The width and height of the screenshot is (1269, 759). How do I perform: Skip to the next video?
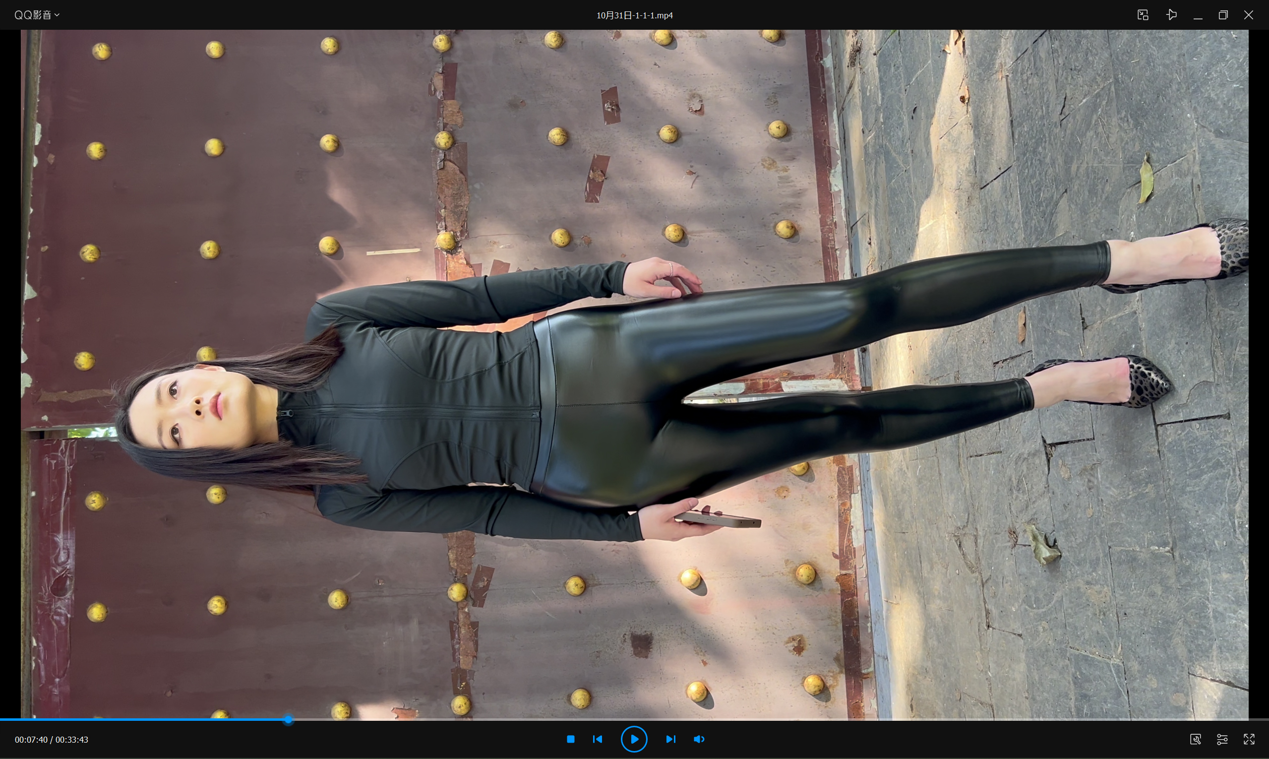coord(671,739)
